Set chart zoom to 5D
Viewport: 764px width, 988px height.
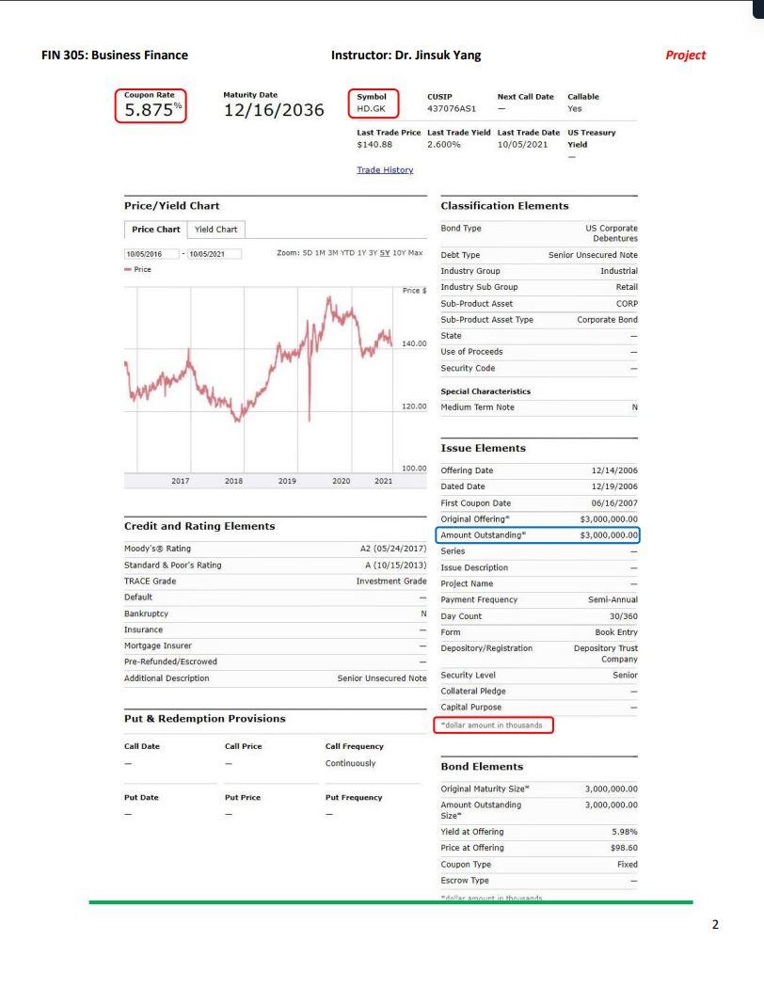305,253
